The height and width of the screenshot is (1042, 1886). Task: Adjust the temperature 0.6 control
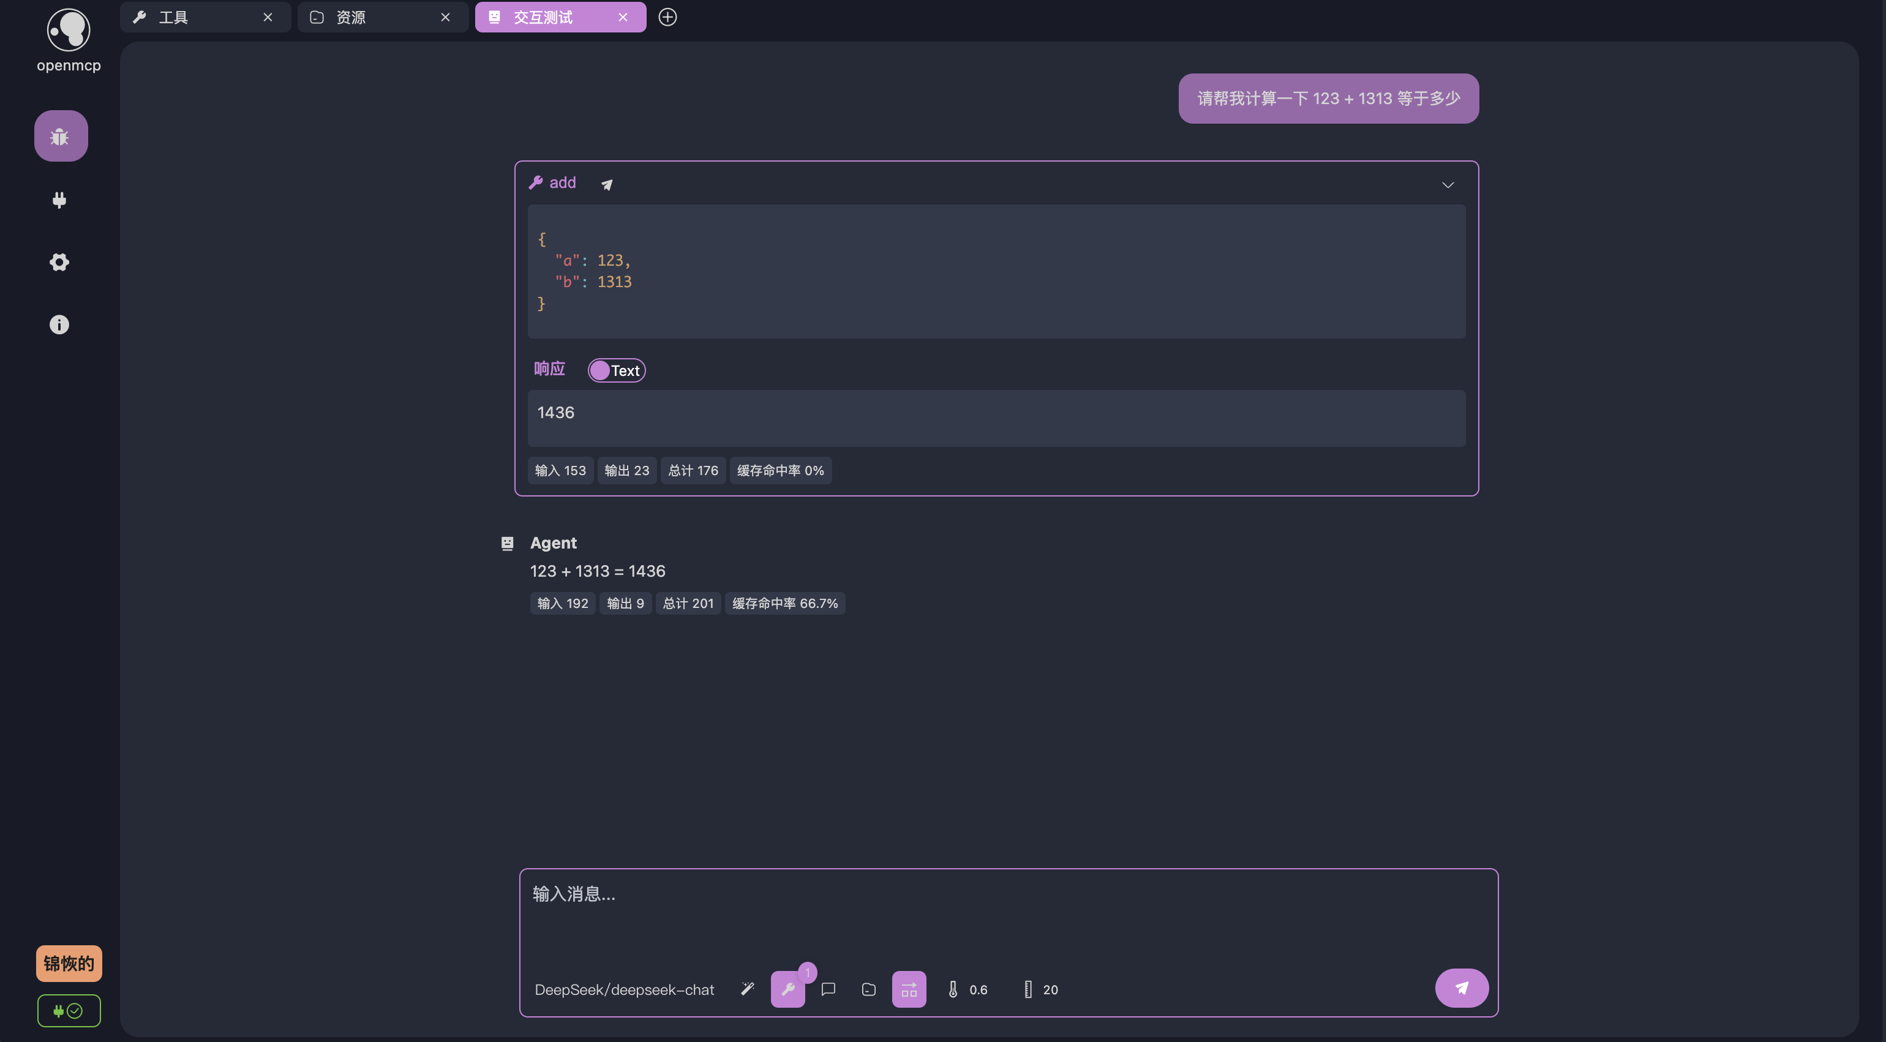(x=967, y=989)
